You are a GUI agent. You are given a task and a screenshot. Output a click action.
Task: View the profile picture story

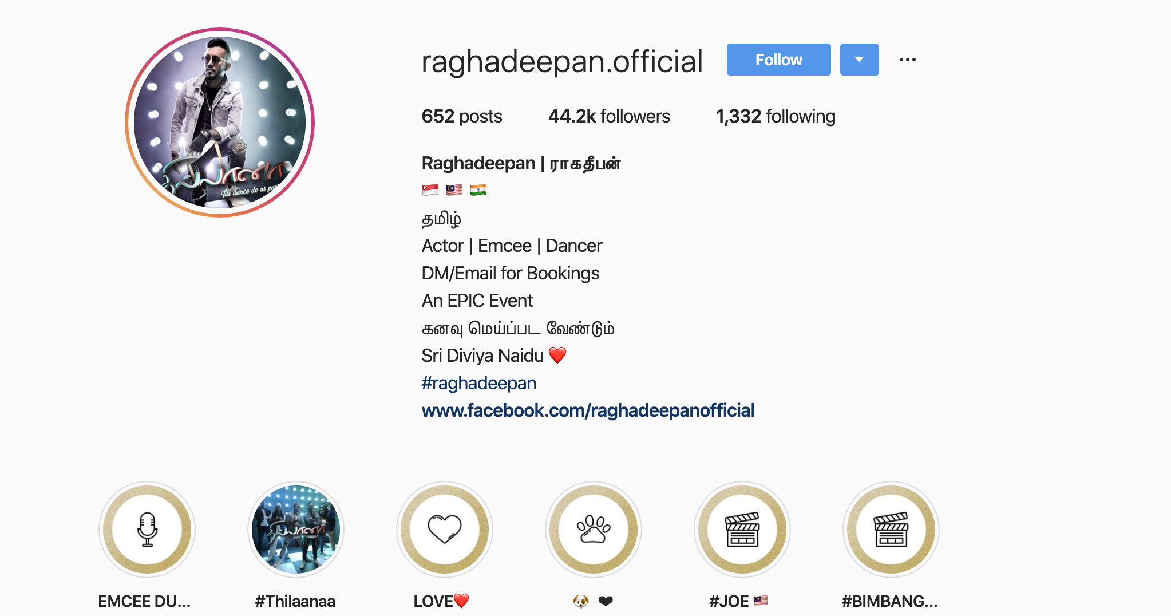coord(220,123)
